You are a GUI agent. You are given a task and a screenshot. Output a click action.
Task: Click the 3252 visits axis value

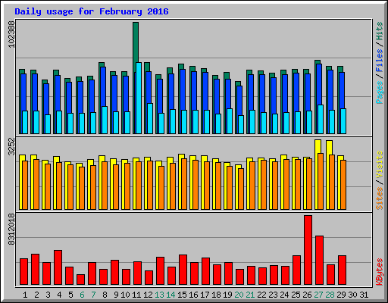point(11,146)
